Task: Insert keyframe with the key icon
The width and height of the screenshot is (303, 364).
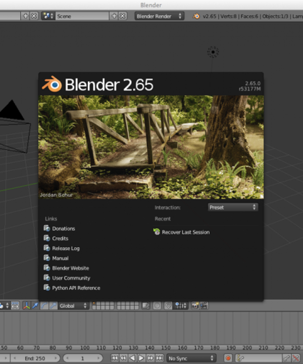Action: (286, 358)
